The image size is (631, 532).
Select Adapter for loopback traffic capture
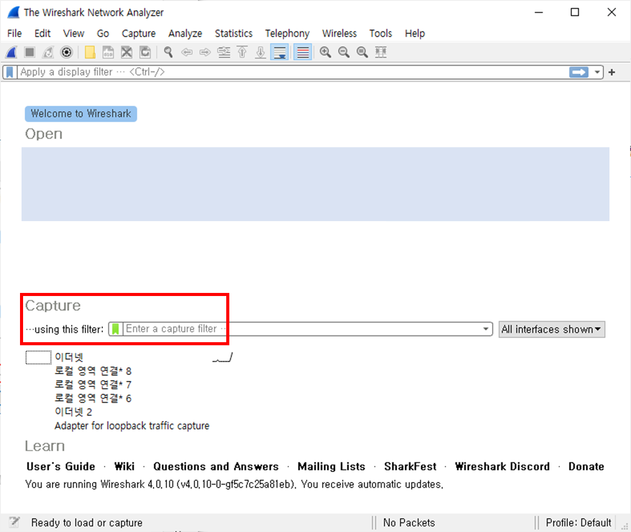click(132, 426)
